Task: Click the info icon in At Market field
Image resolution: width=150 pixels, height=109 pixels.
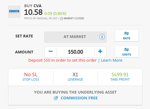Action: tap(102, 37)
